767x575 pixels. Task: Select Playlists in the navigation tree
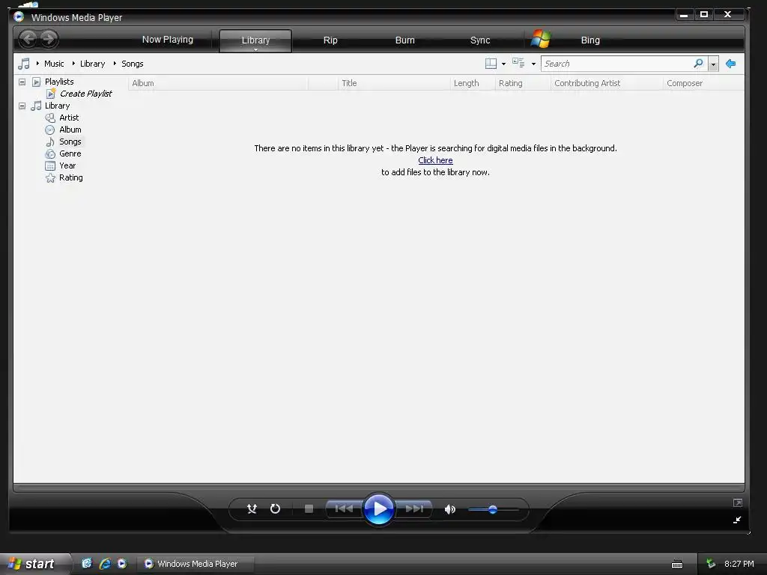(x=59, y=82)
